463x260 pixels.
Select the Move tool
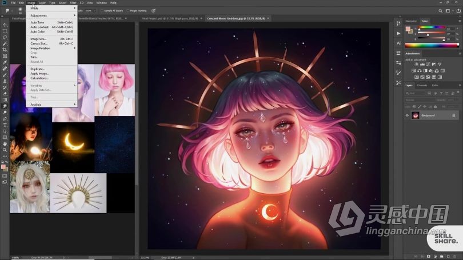click(5, 25)
